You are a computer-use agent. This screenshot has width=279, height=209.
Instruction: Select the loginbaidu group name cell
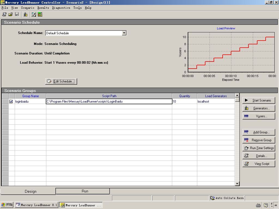point(31,102)
